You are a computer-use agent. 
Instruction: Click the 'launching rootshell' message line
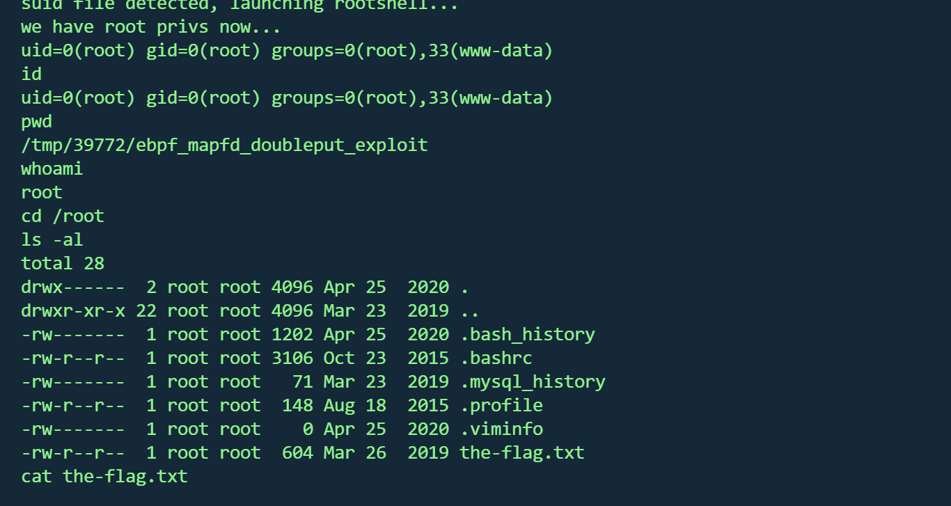point(240,6)
